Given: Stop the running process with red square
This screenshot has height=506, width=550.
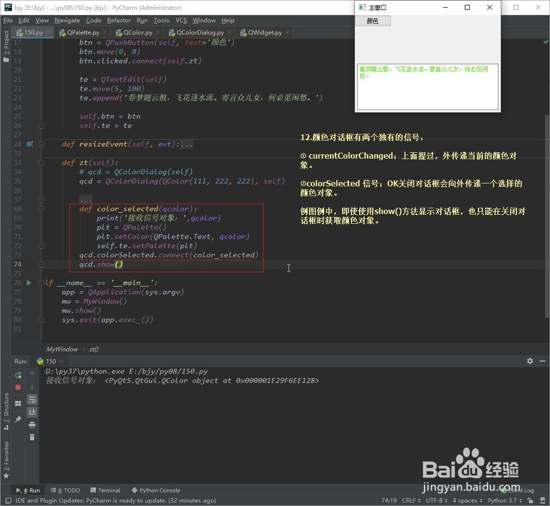Looking at the screenshot, I should click(18, 387).
